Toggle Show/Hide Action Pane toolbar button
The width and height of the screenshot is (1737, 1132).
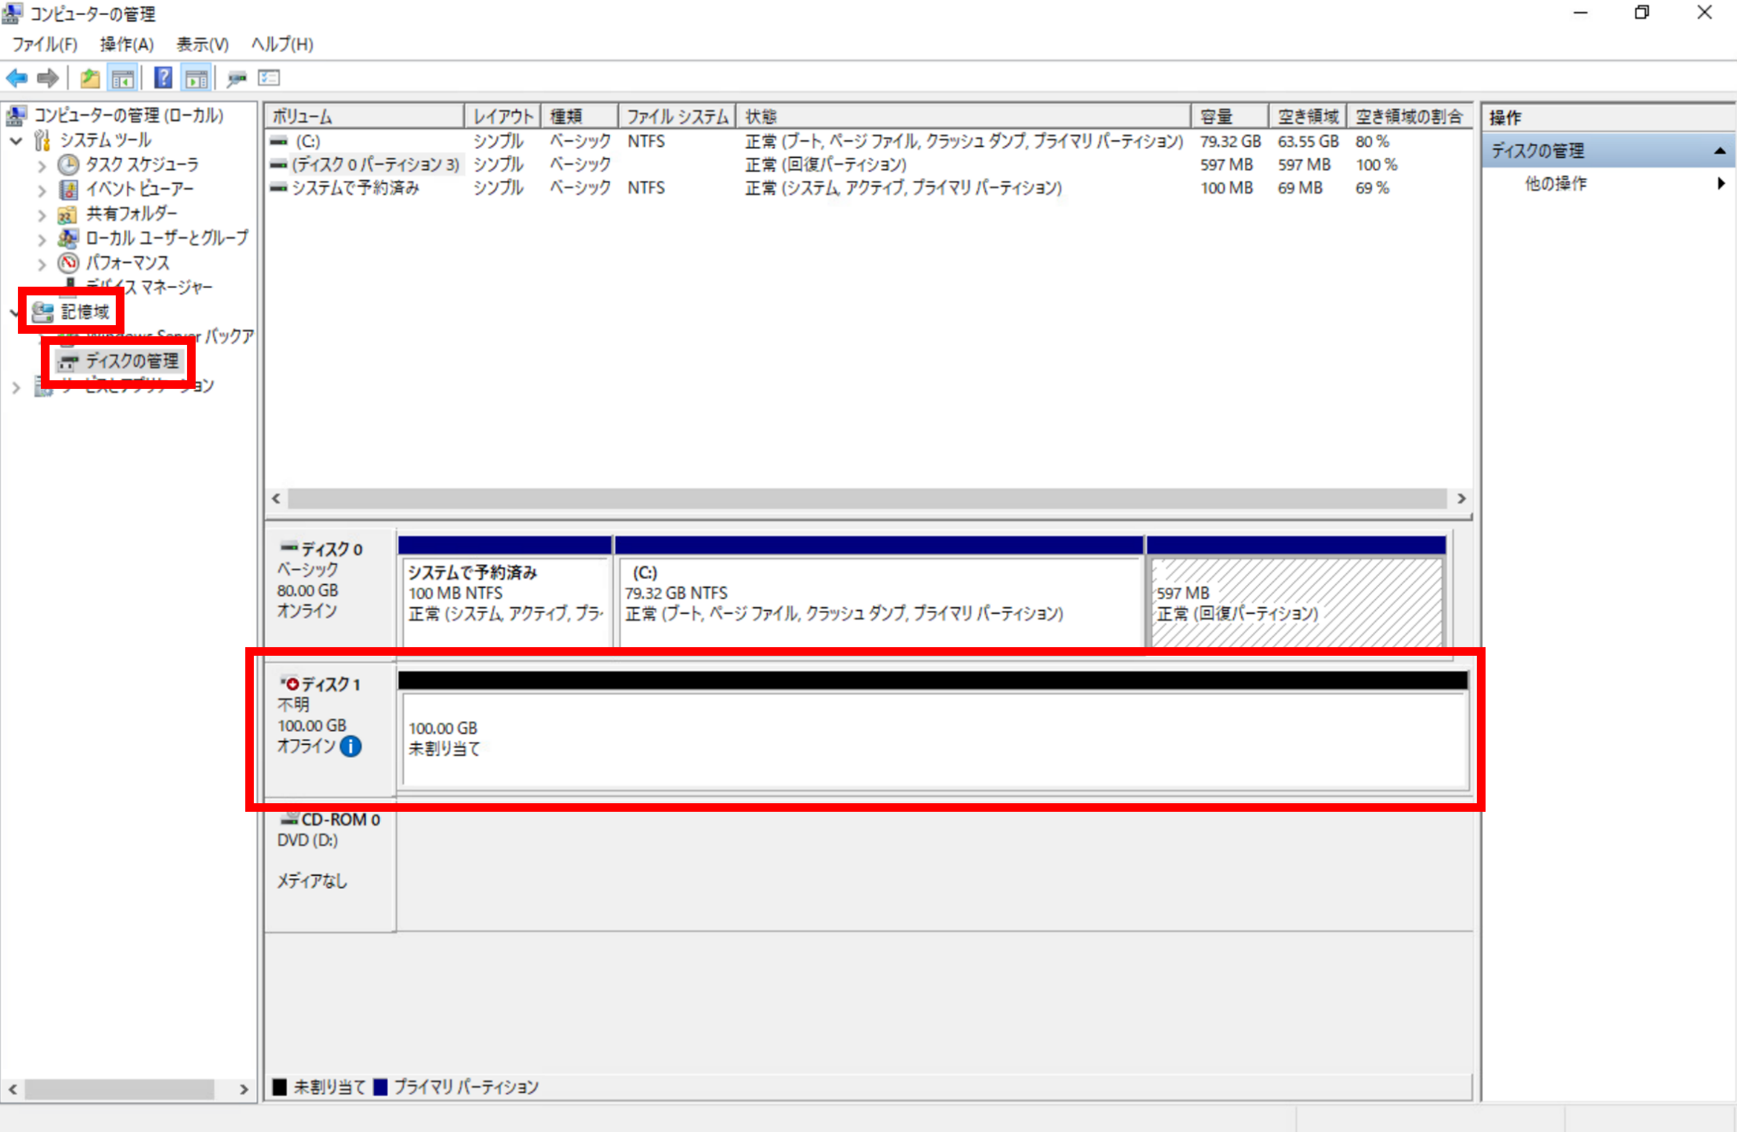point(196,78)
